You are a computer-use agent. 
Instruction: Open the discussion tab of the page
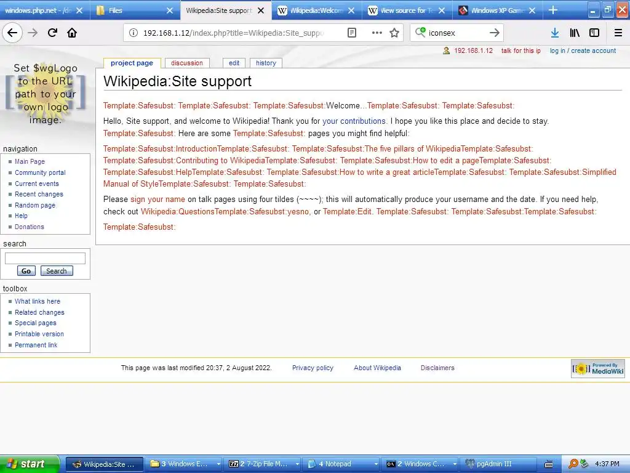tap(187, 63)
